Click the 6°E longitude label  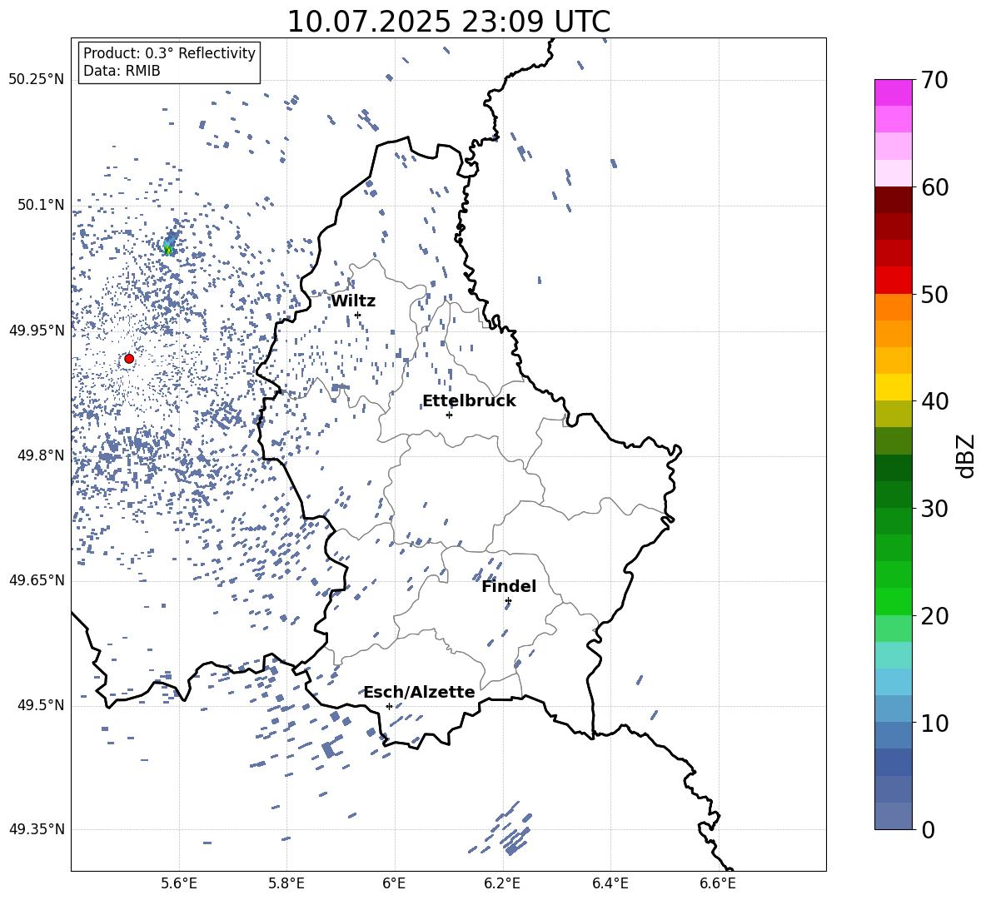[x=394, y=883]
